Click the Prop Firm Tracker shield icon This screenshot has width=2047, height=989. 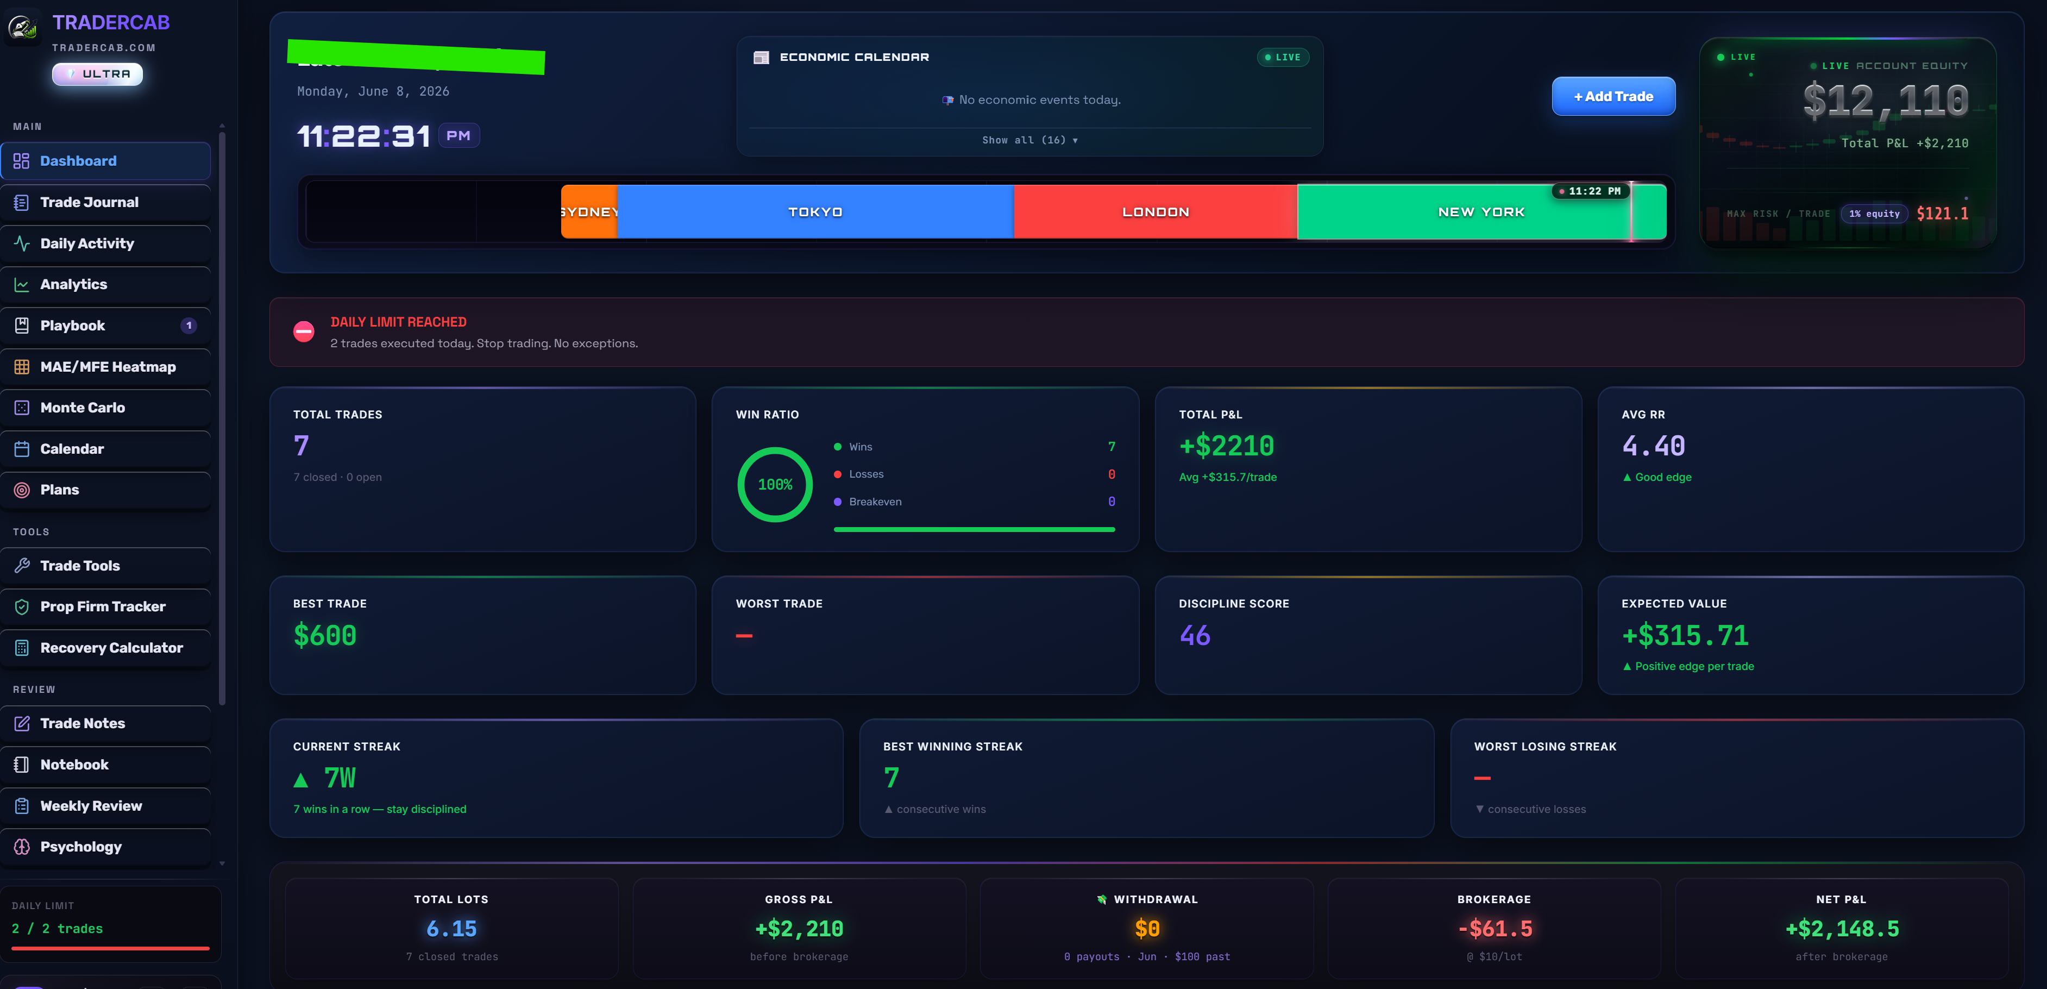tap(21, 606)
